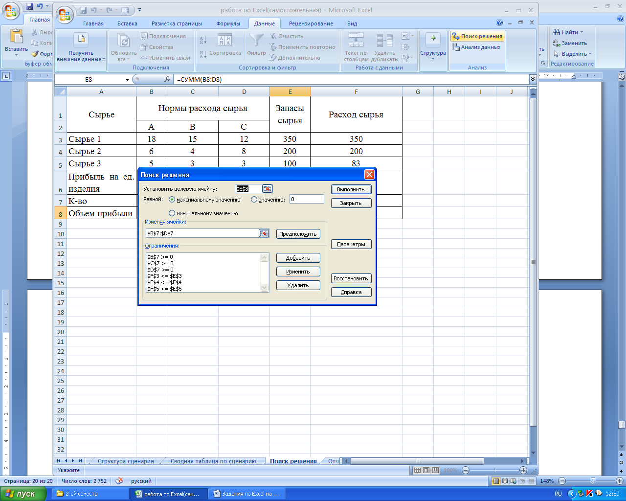Click Sort A to Z icon
Screen dimensions: 626x501
point(203,40)
